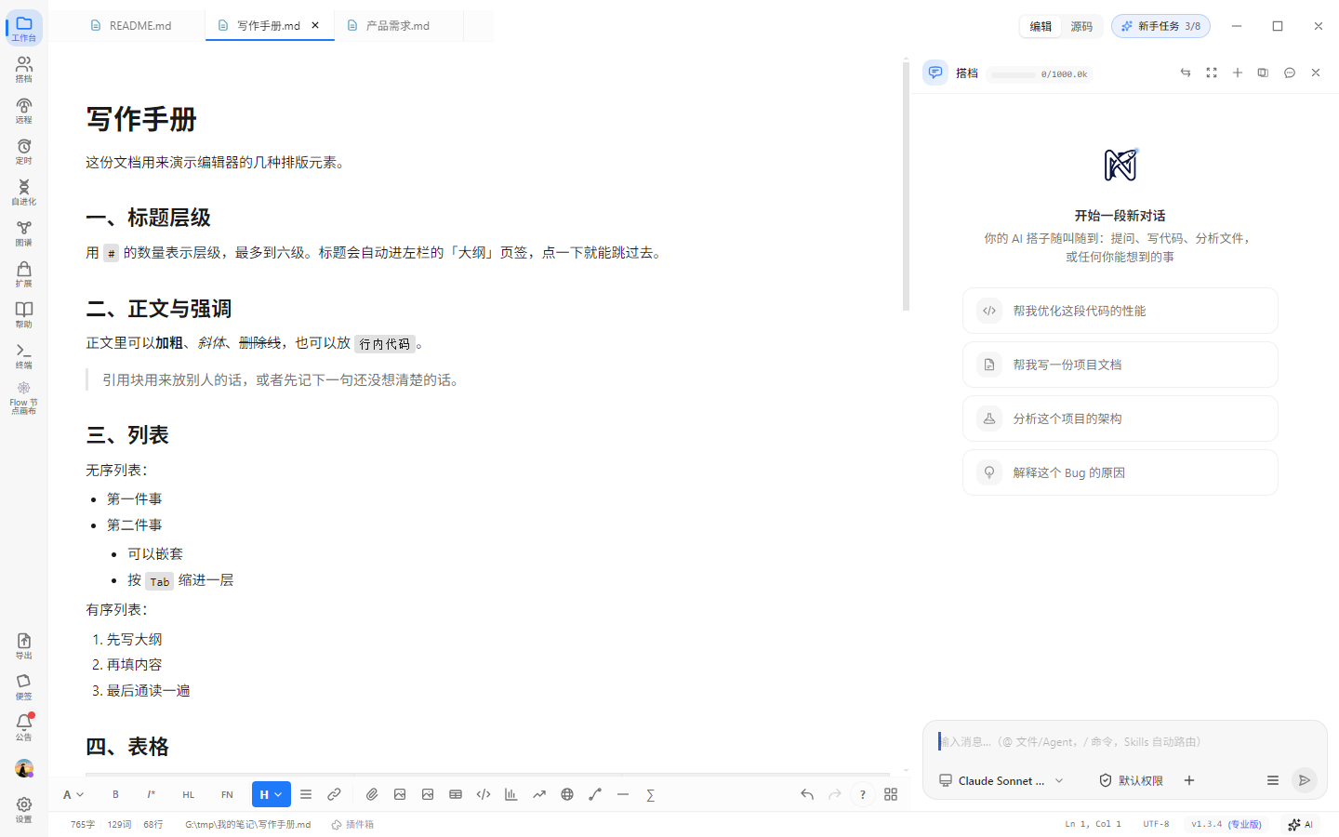This screenshot has width=1339, height=837.
Task: Switch to 源码 source mode
Action: [1081, 26]
